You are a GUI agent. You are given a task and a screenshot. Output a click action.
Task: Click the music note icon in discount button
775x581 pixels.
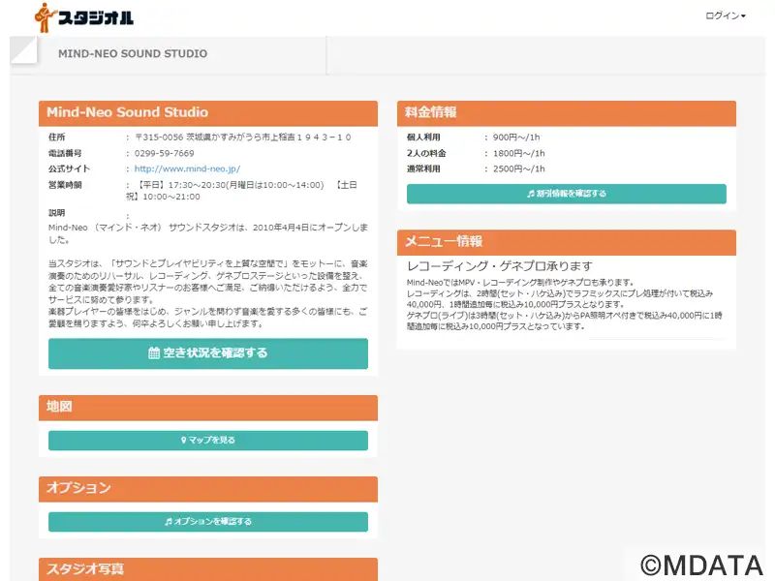pyautogui.click(x=531, y=194)
